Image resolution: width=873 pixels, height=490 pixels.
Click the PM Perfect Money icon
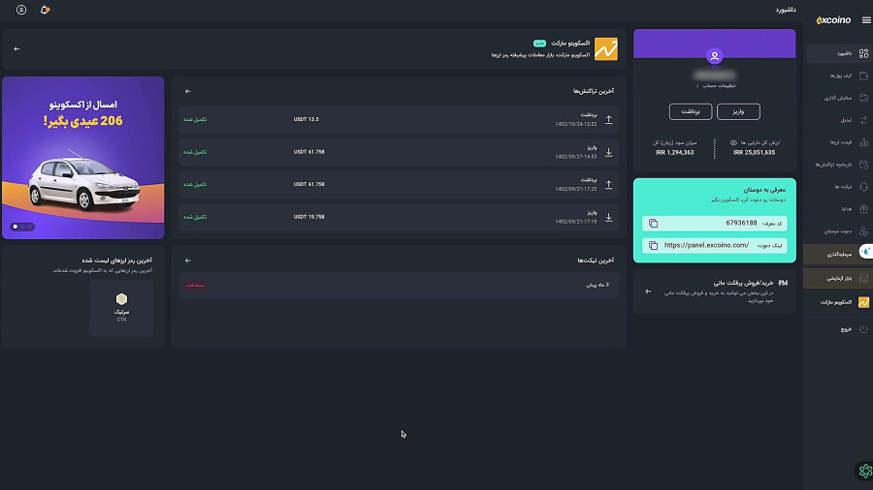783,283
